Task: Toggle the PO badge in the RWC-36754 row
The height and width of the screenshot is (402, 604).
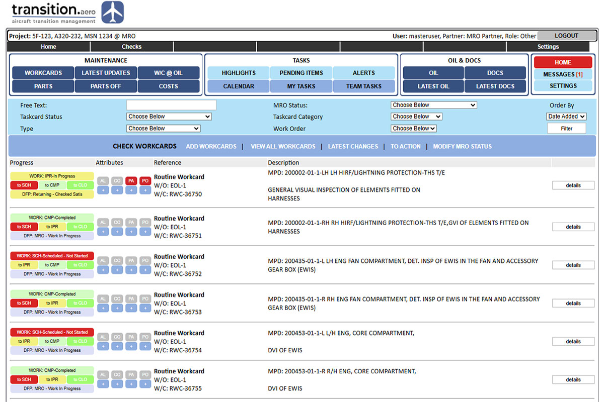Action: [x=145, y=337]
